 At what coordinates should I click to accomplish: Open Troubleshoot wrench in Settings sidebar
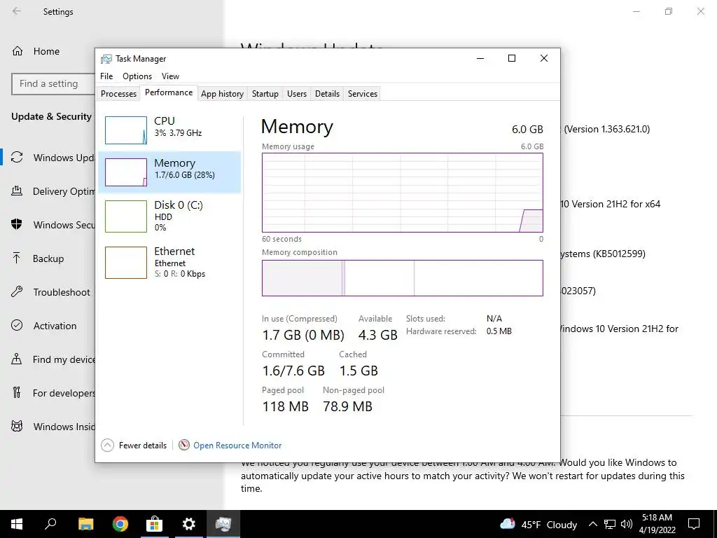tap(17, 292)
